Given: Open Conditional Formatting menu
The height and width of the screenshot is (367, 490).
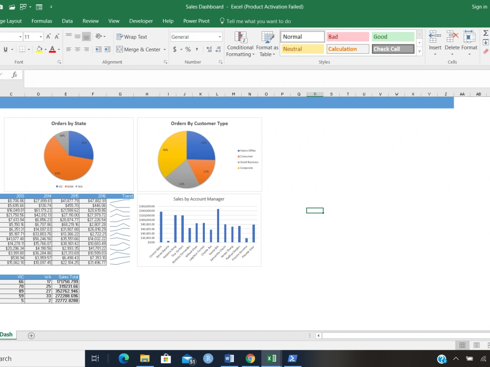Looking at the screenshot, I should (x=240, y=44).
